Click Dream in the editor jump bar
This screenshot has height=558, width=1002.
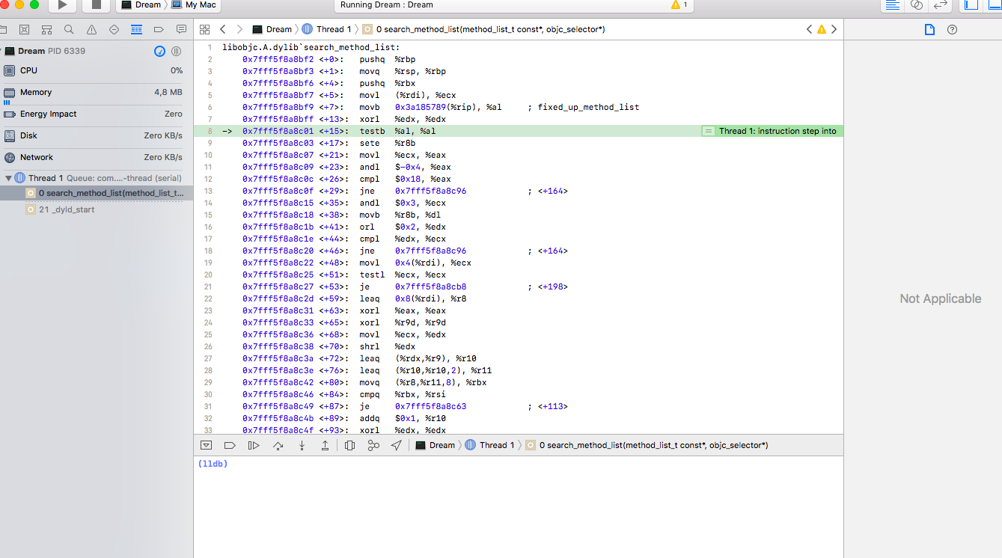click(x=272, y=29)
